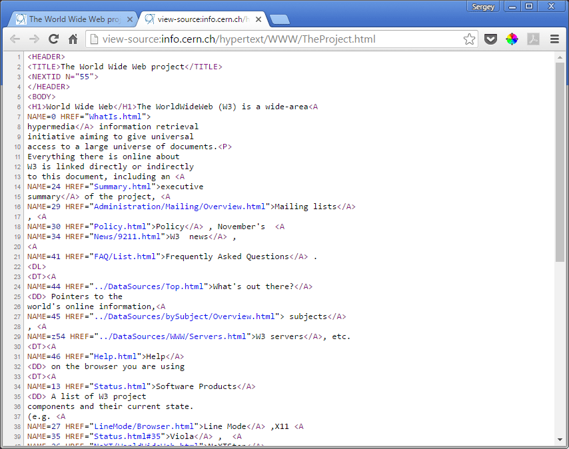Click the scrollbar down arrow

[x=560, y=440]
